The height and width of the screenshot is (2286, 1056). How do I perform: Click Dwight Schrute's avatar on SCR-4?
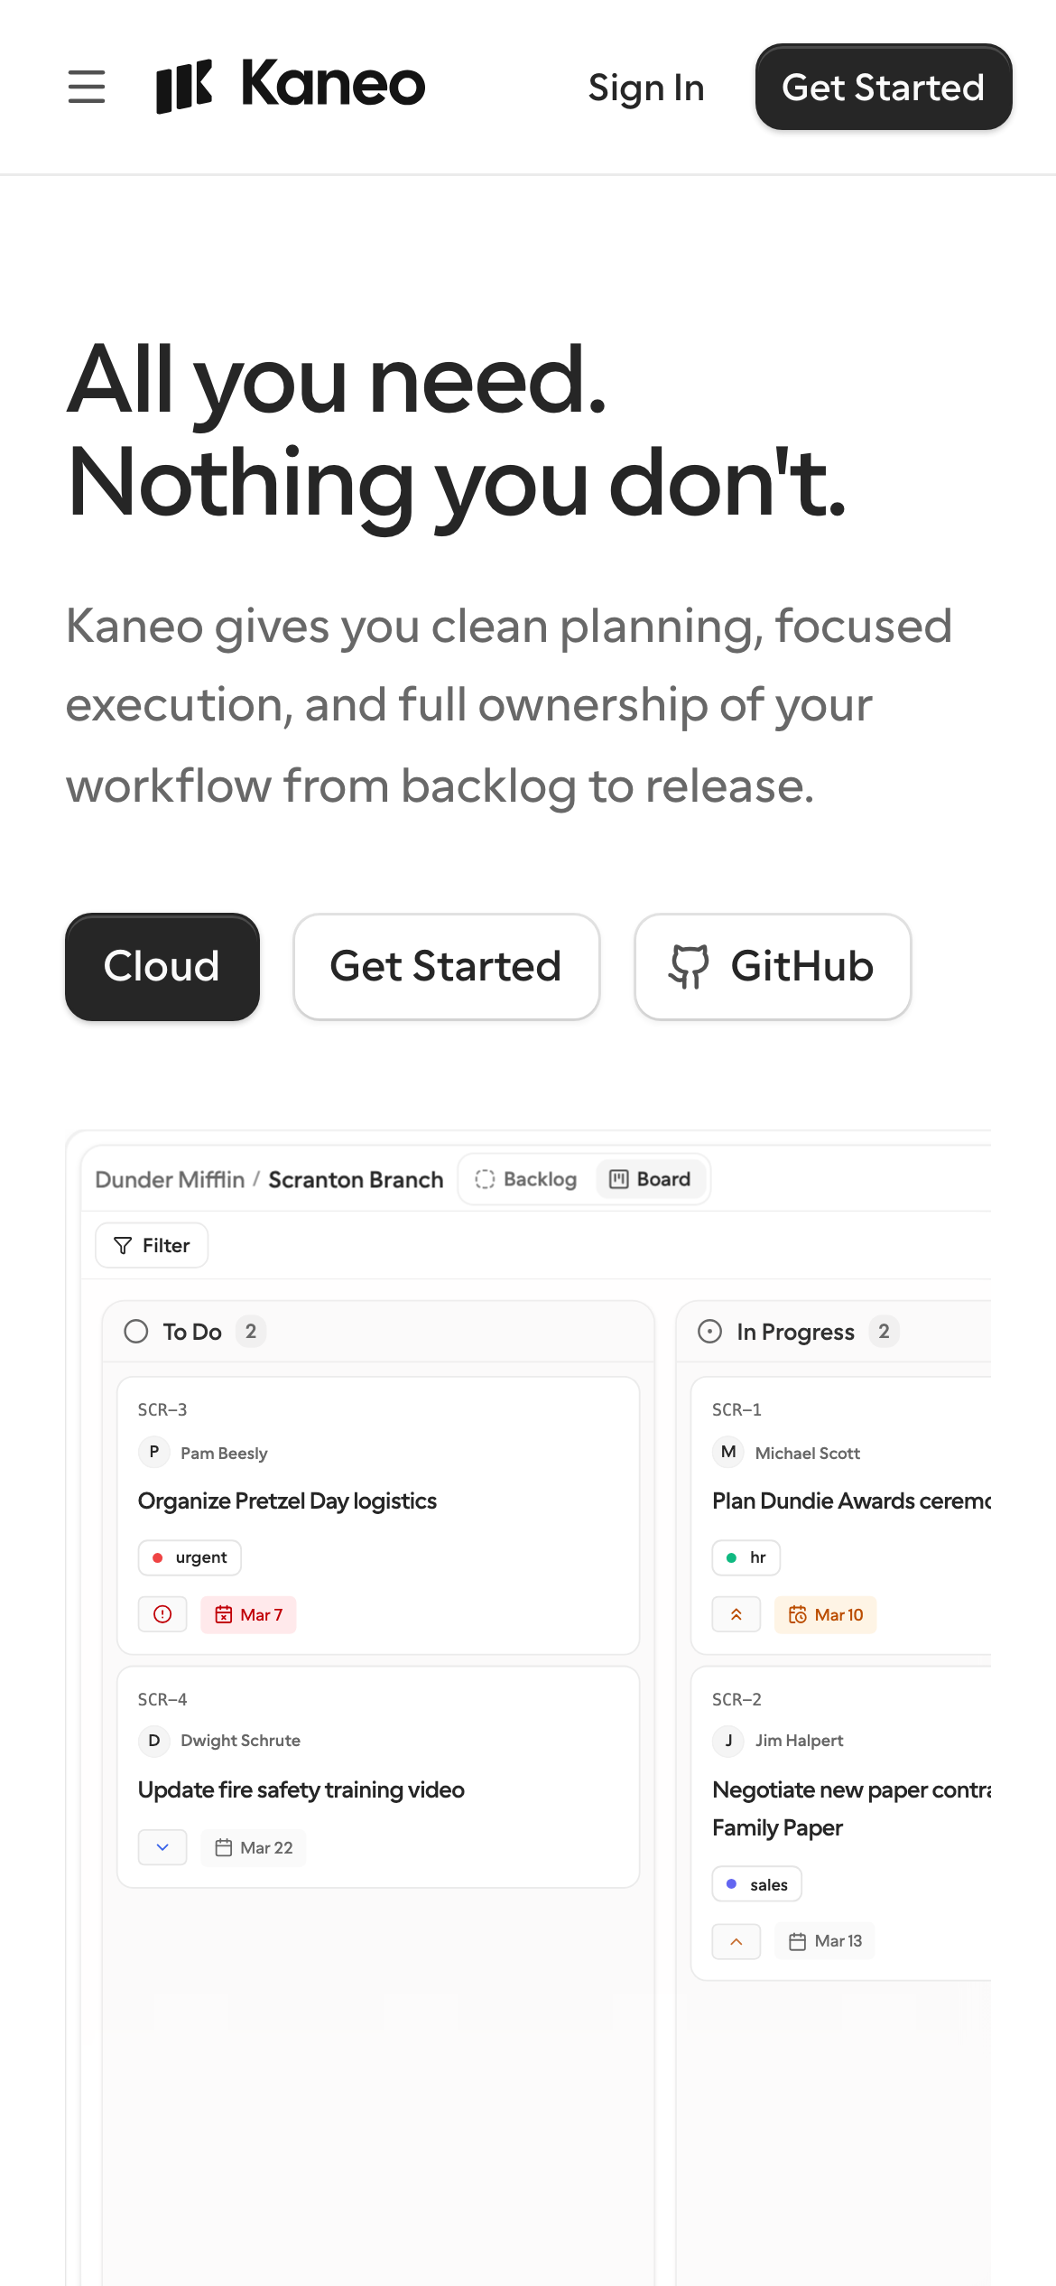coord(154,1741)
